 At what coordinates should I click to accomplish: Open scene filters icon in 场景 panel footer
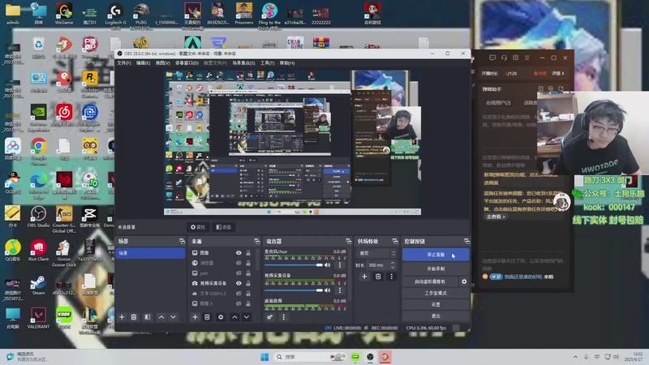pyautogui.click(x=148, y=317)
